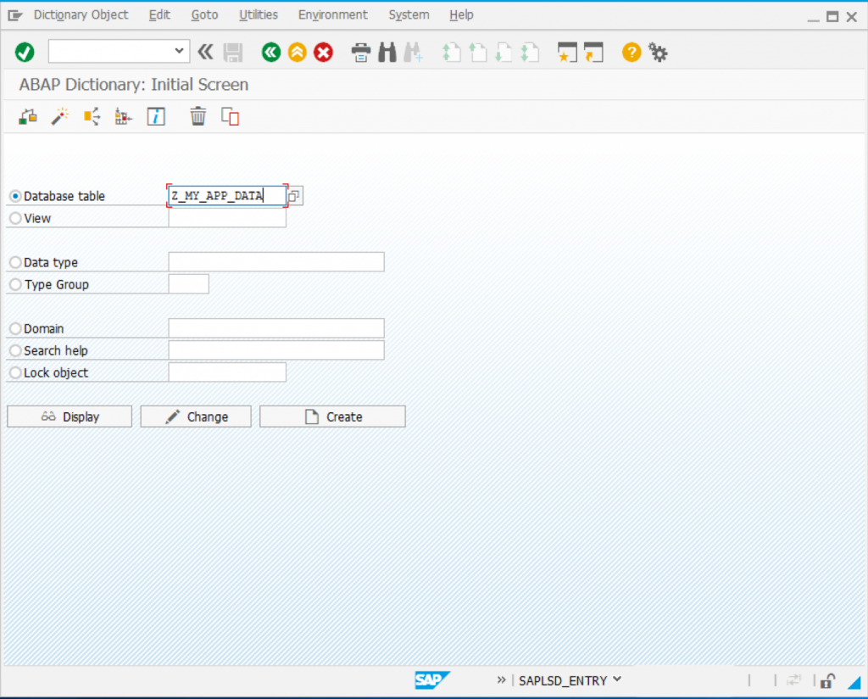The width and height of the screenshot is (868, 699).
Task: Select the Data type radio button
Action: (x=15, y=262)
